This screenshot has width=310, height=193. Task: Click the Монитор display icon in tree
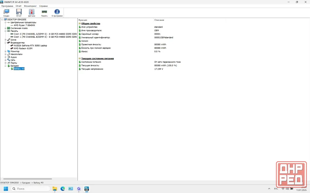pos(8,51)
